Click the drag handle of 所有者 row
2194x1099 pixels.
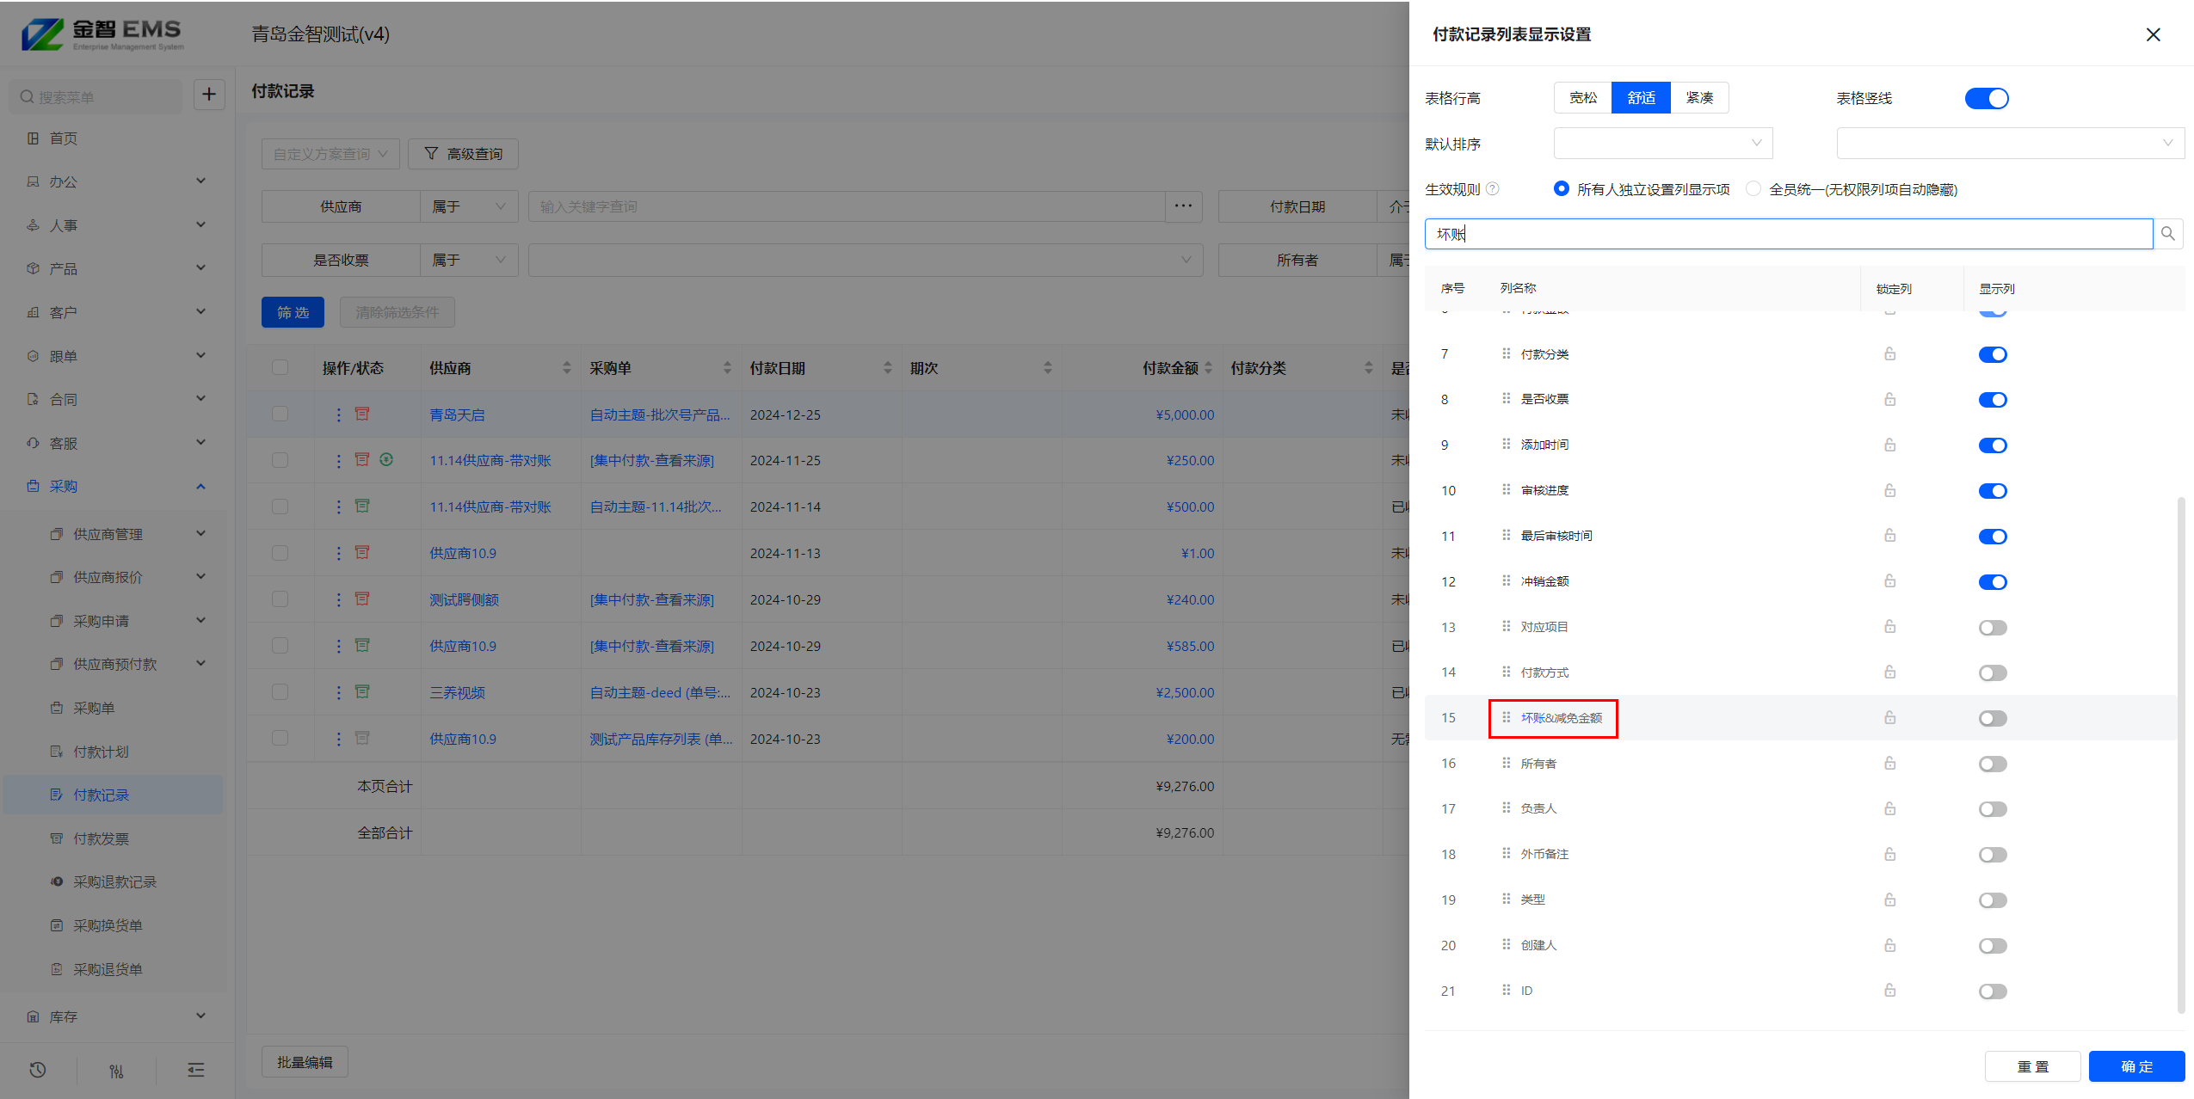click(x=1506, y=763)
